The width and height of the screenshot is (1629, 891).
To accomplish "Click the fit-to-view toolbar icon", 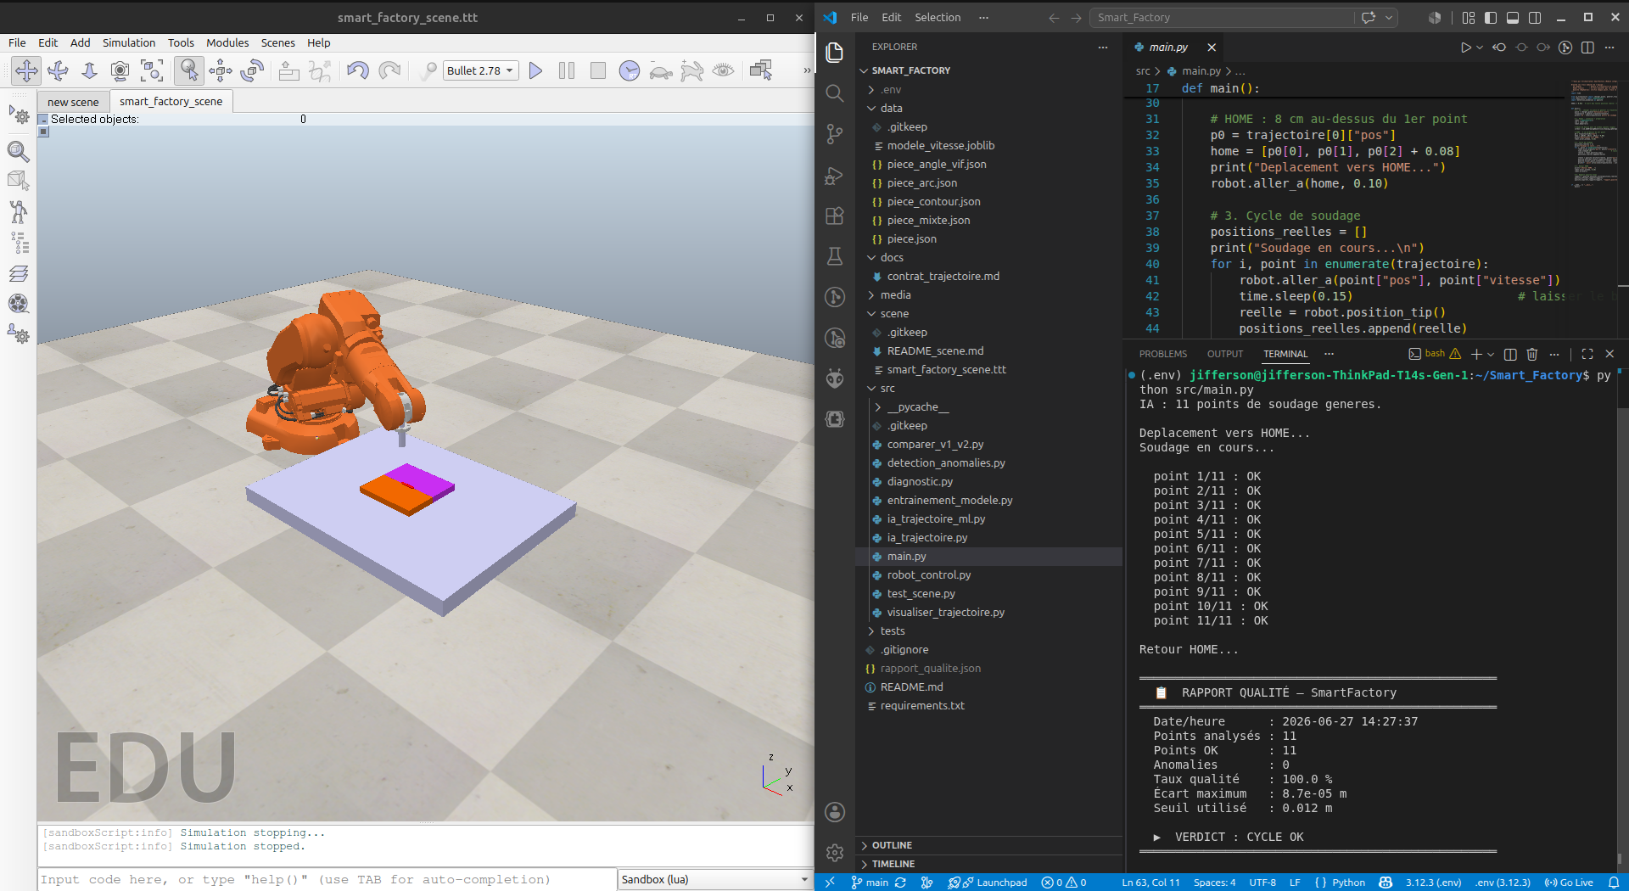I will pyautogui.click(x=152, y=70).
